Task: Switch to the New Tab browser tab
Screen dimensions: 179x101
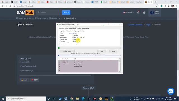Action: pyautogui.click(x=139, y=2)
